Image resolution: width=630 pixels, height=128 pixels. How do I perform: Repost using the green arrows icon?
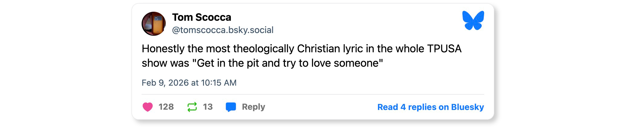point(192,107)
